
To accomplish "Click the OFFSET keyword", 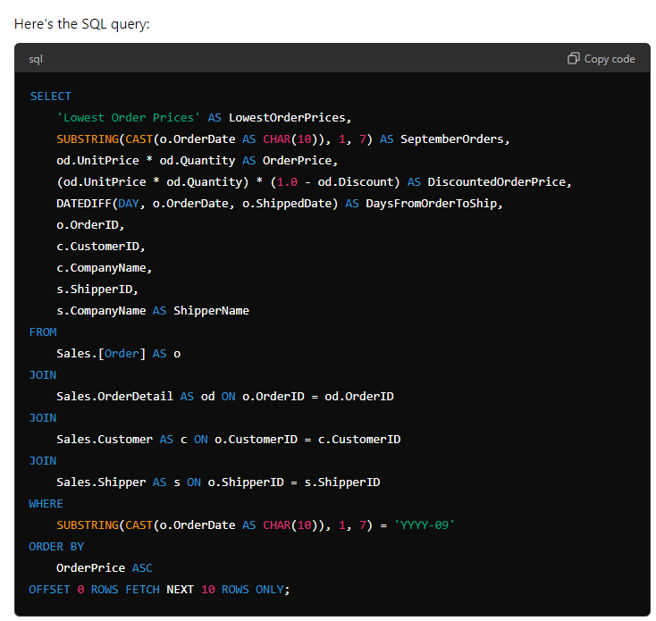I will pyautogui.click(x=49, y=589).
